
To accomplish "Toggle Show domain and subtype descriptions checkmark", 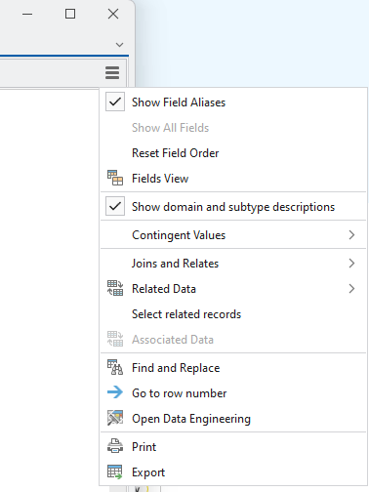I will pos(115,206).
